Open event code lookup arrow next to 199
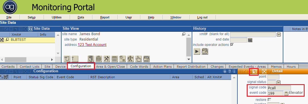The image size is (308, 104). tap(286, 93)
